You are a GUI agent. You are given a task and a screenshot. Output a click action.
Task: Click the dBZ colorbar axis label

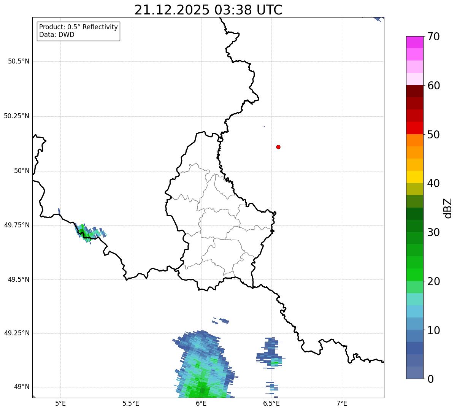click(x=448, y=208)
